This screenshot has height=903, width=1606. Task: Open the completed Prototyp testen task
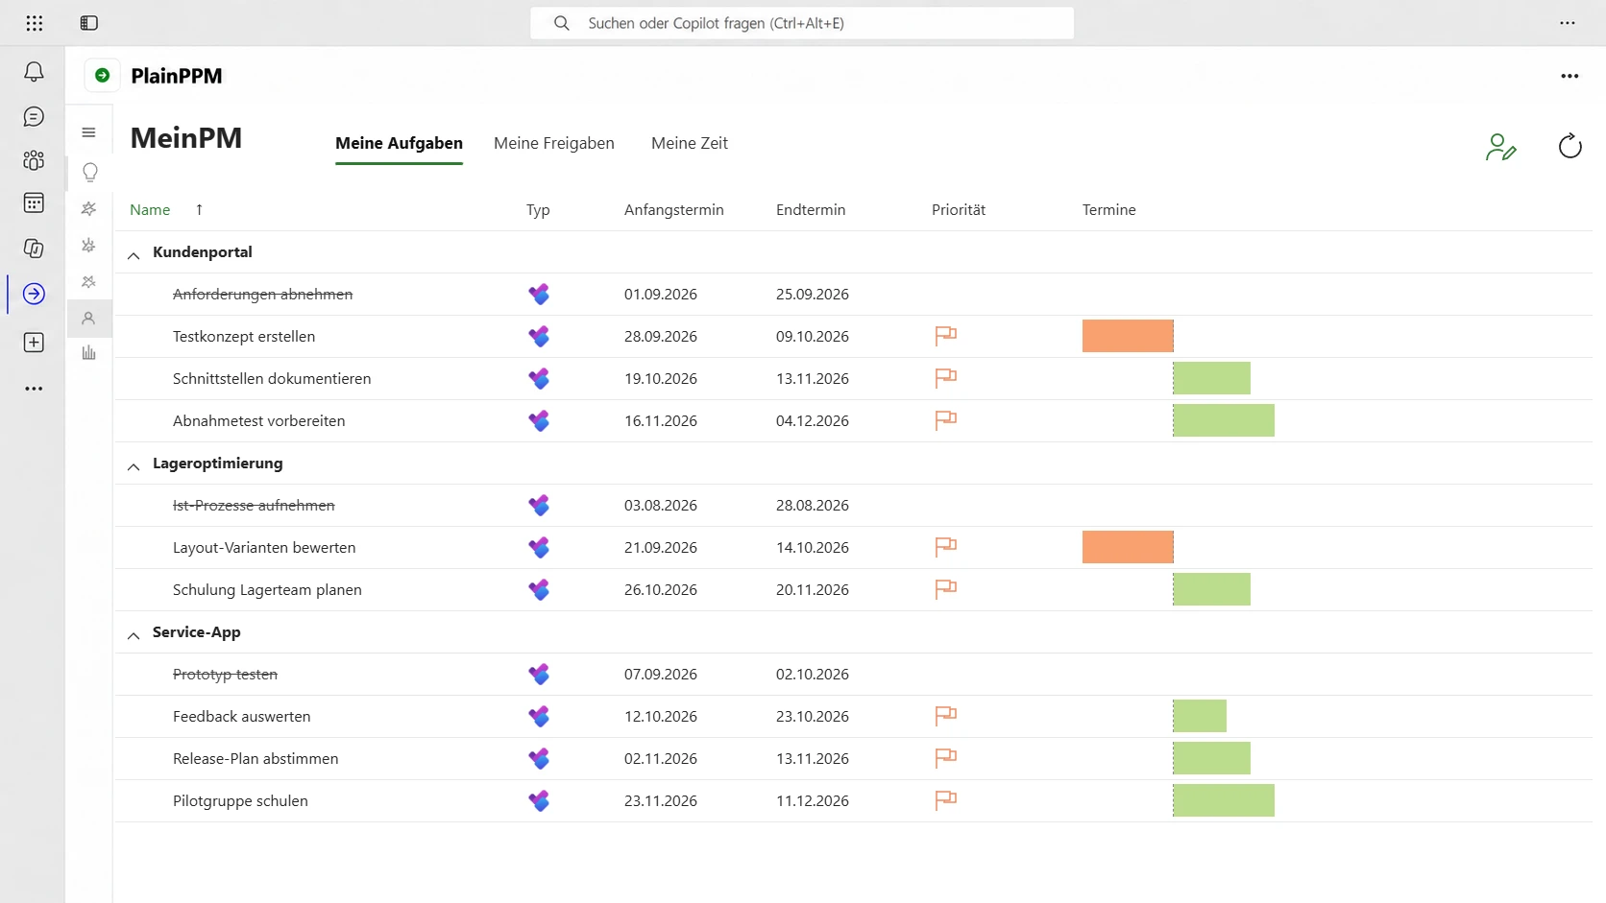point(225,674)
